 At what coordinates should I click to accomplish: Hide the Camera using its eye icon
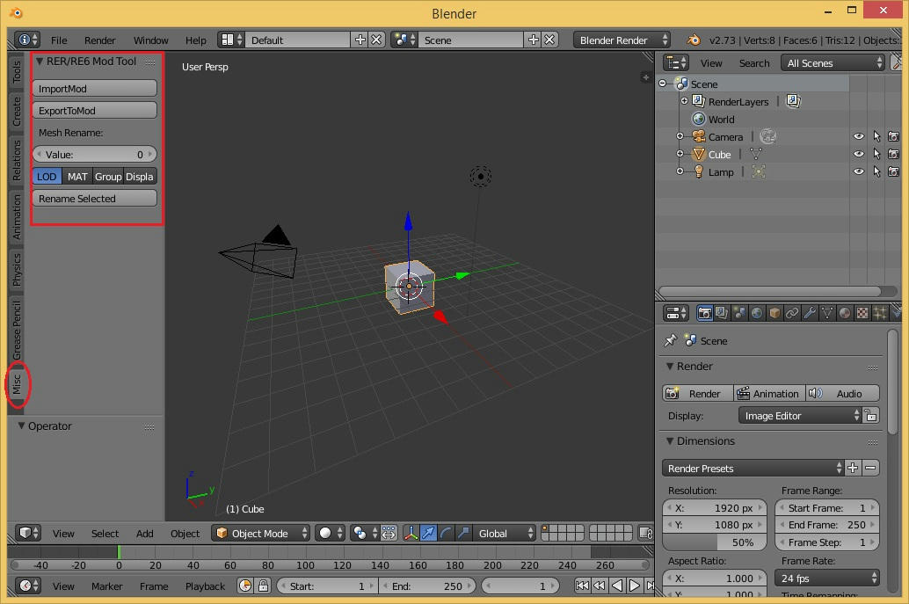tap(859, 137)
